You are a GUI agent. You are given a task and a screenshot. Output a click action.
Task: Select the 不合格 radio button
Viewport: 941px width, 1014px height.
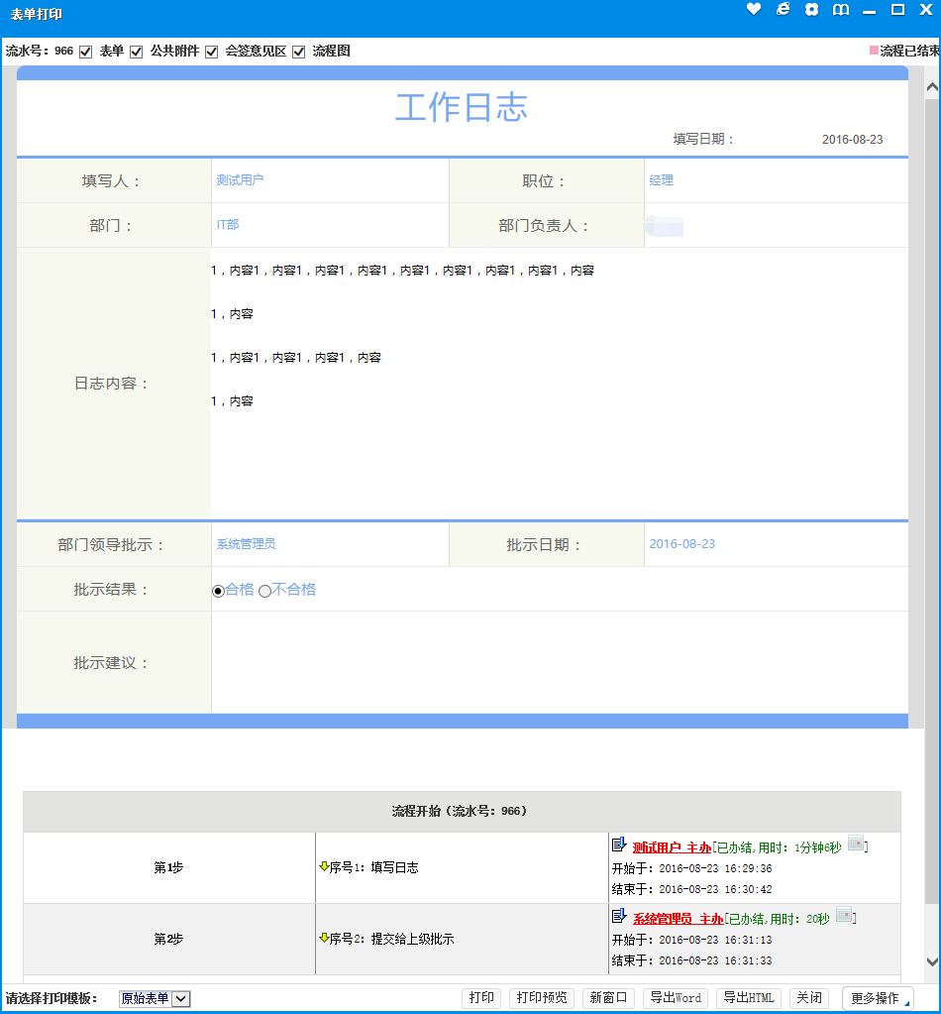[264, 591]
